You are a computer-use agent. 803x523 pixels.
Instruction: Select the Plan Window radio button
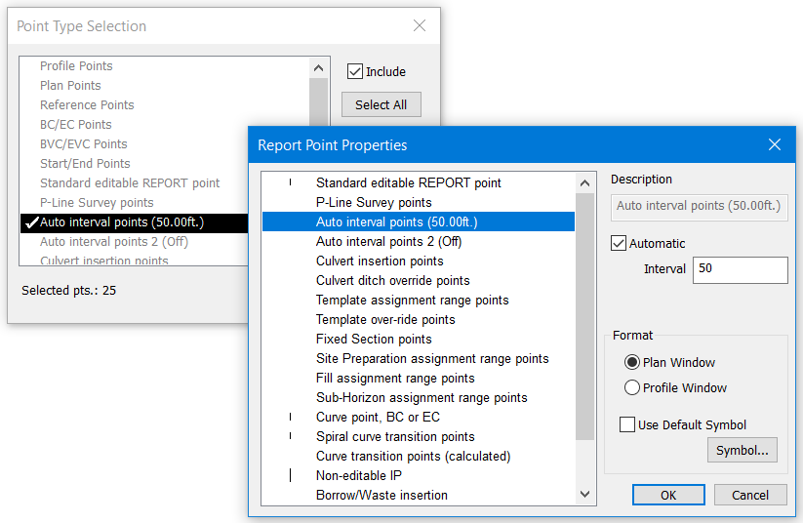[631, 362]
